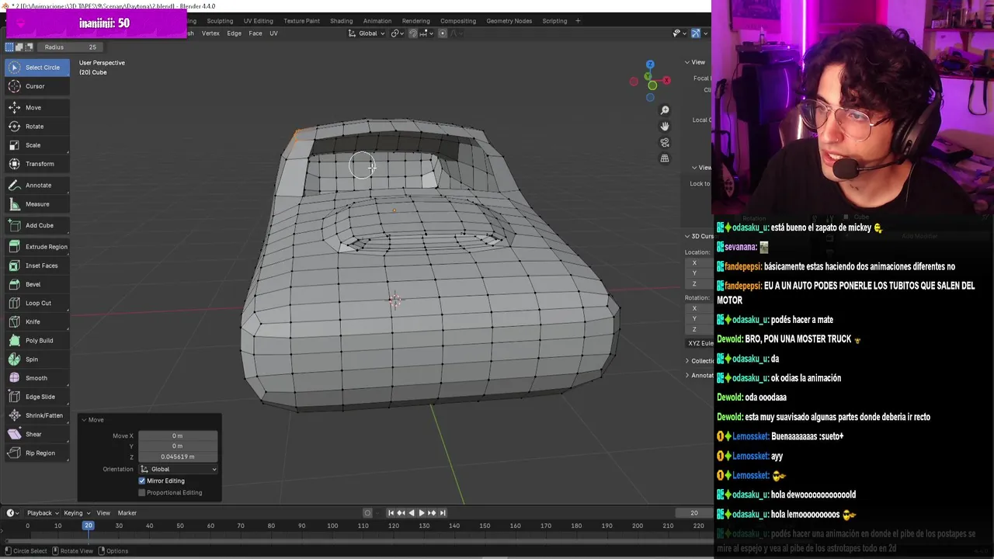Open the XYZ Euler rotation mode dropdown
994x559 pixels.
tap(699, 343)
